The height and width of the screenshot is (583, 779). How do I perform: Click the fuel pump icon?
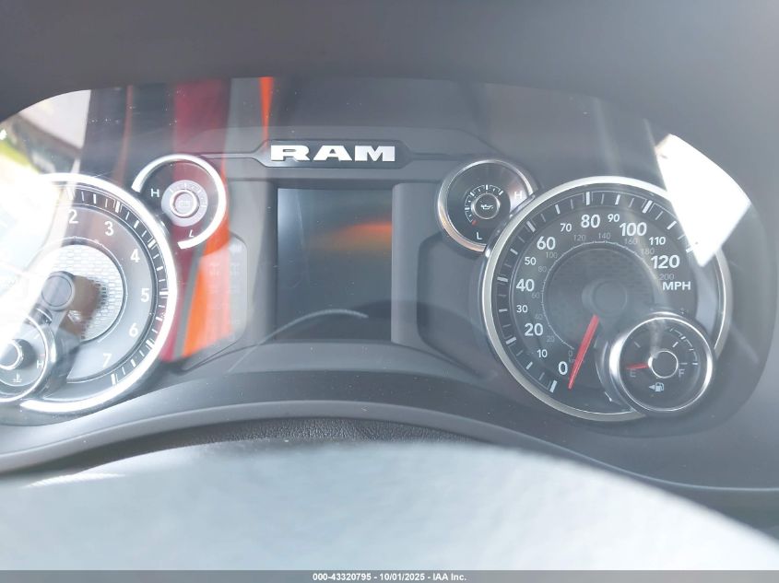coord(656,386)
